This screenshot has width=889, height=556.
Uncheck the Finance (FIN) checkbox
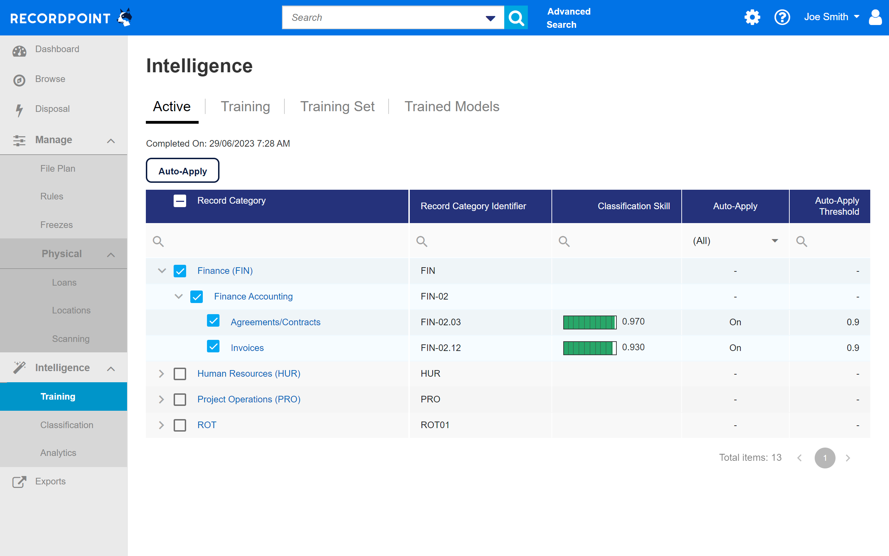pyautogui.click(x=180, y=271)
